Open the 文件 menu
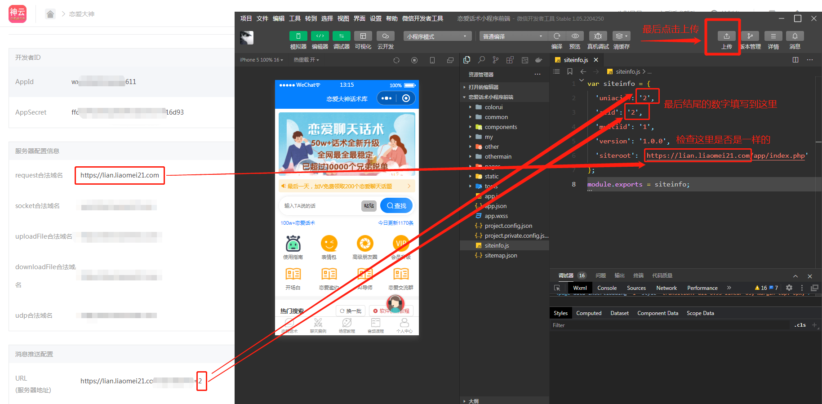The height and width of the screenshot is (404, 822). click(x=262, y=18)
